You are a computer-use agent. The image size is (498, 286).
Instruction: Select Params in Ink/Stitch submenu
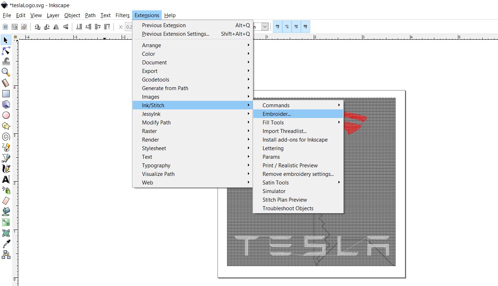point(298,157)
